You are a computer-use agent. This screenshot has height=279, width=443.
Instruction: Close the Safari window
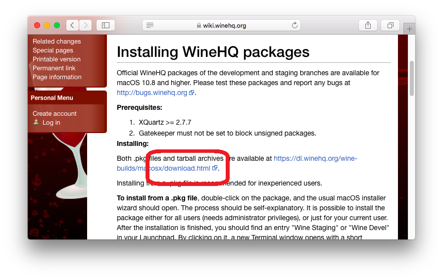[37, 25]
